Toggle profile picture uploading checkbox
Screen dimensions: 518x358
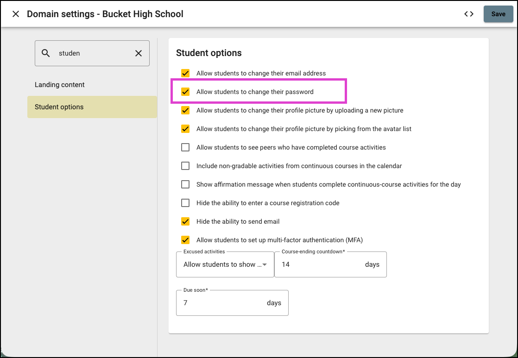click(x=185, y=110)
